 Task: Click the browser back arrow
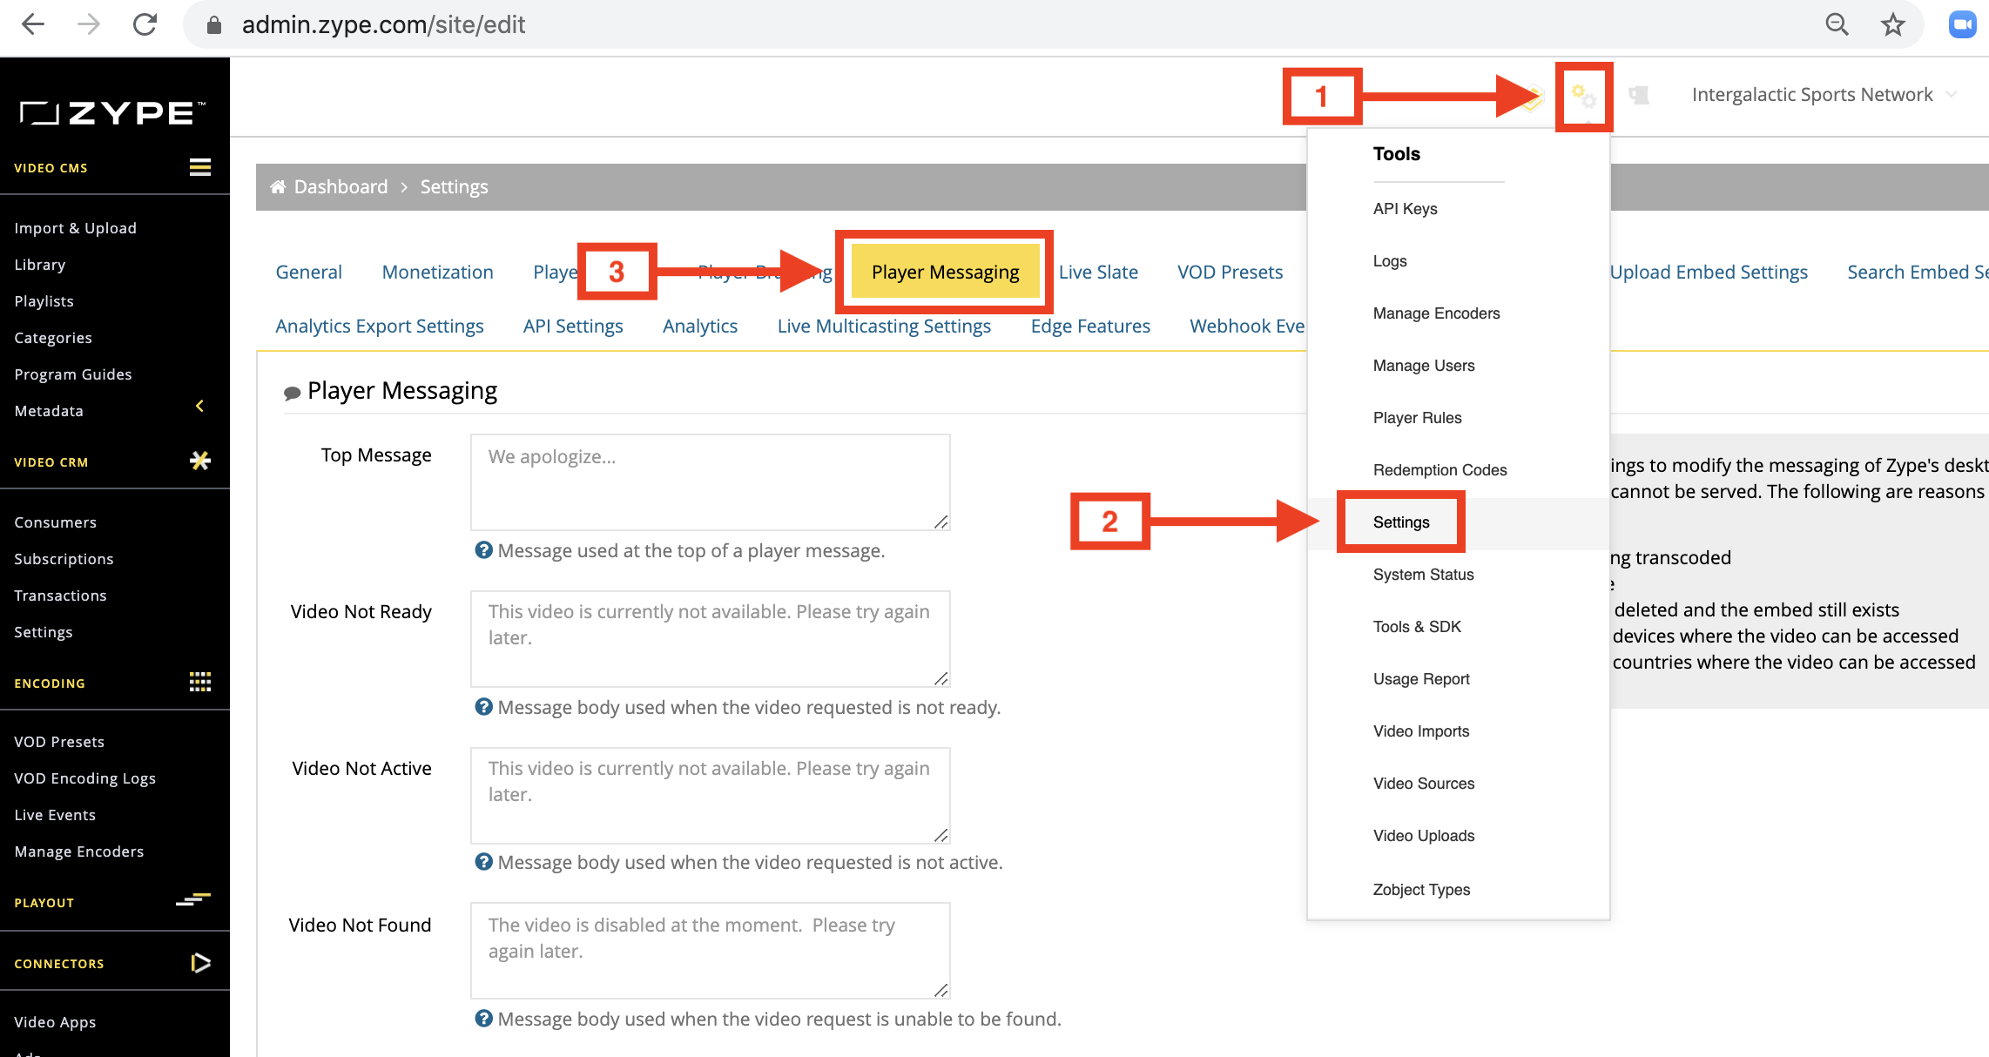coord(32,24)
